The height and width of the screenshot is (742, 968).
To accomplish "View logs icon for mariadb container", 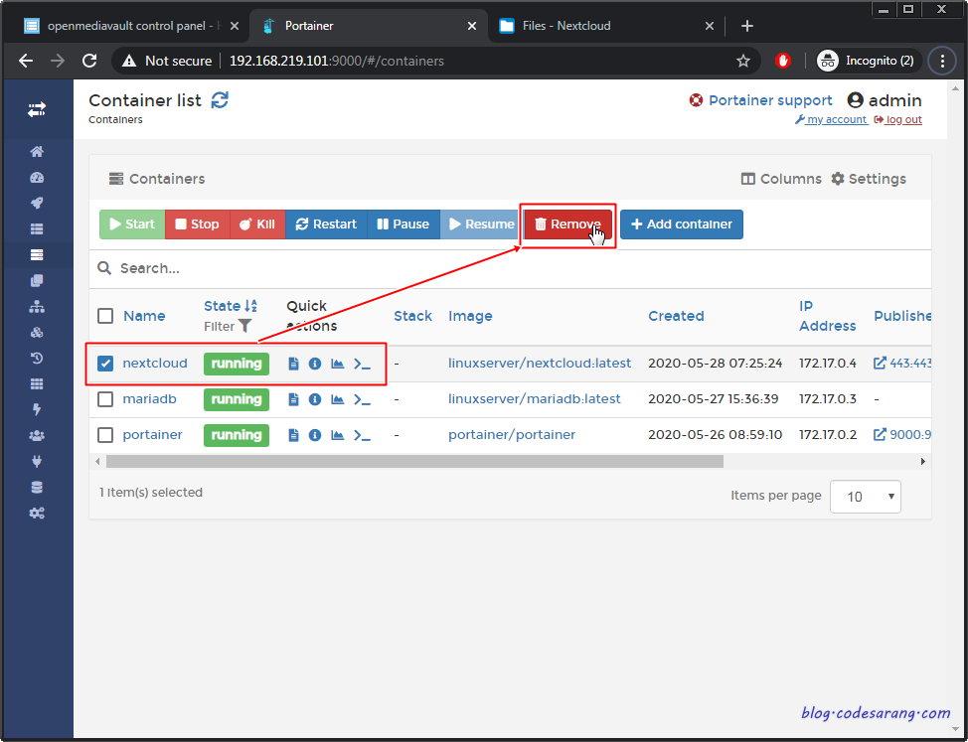I will pyautogui.click(x=294, y=399).
